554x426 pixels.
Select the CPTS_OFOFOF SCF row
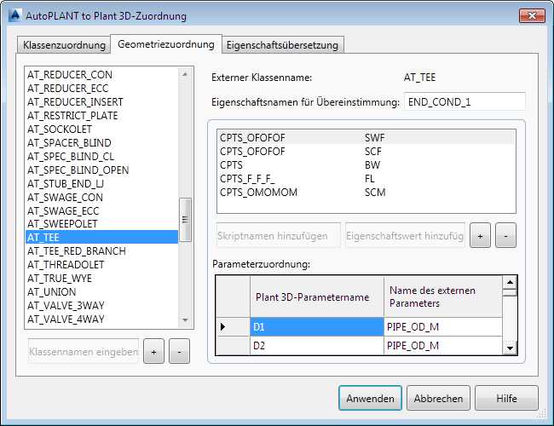coord(366,152)
